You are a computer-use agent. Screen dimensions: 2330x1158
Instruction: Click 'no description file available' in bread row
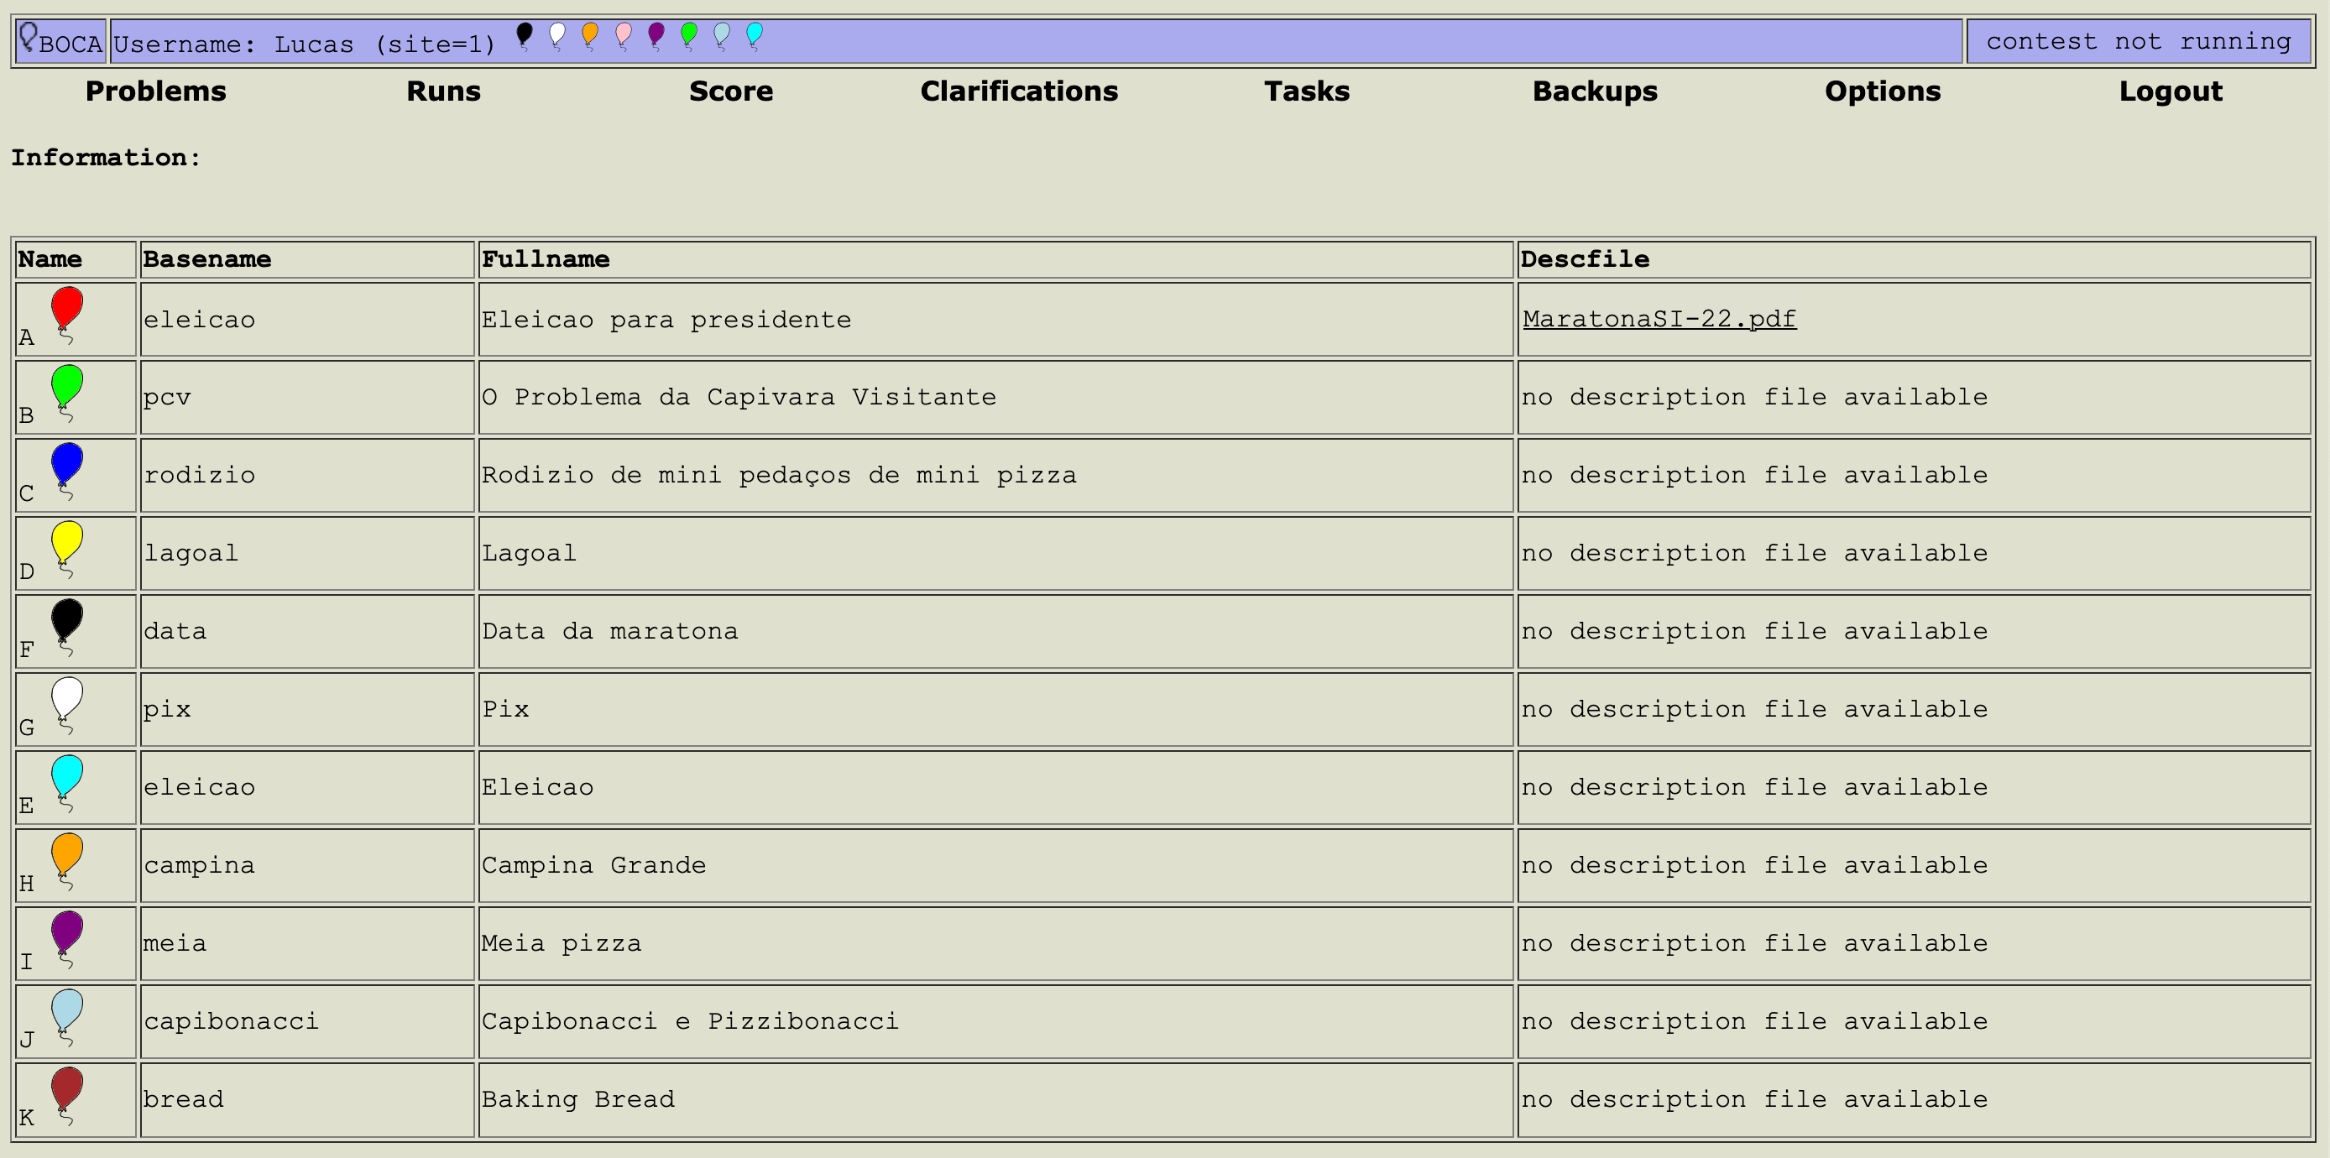(1755, 1100)
